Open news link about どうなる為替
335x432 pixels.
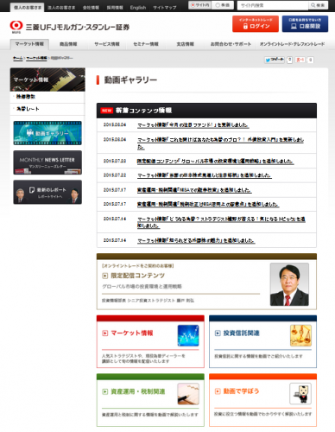[221, 222]
